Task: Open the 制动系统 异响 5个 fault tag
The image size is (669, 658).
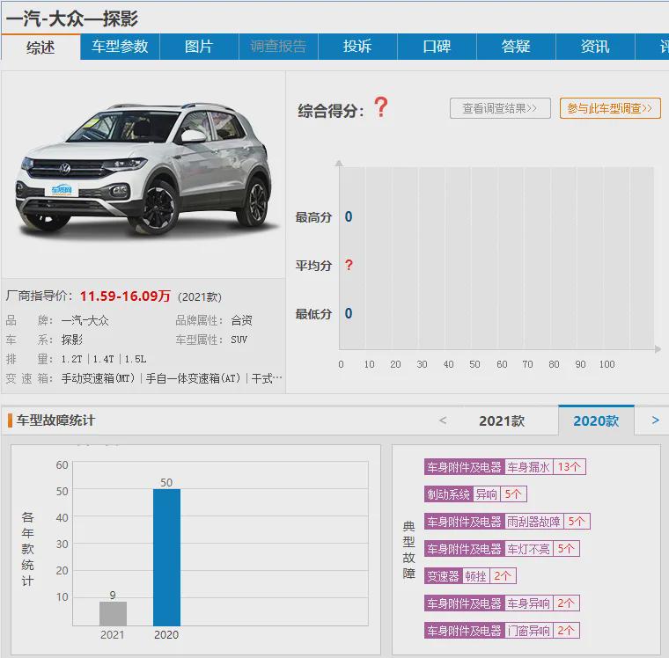Action: [x=475, y=494]
